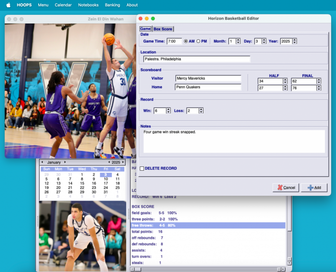Switch to the Box Score tab
The image size is (336, 272).
163,29
